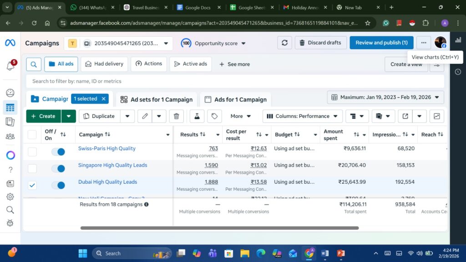The height and width of the screenshot is (262, 466).
Task: Switch to Ad sets for 1 Campaign tab
Action: click(157, 100)
